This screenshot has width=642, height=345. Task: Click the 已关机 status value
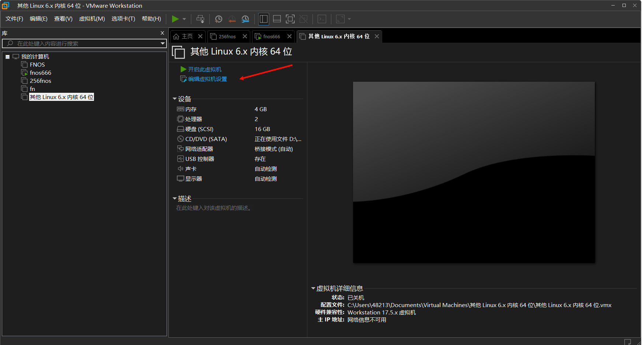click(x=356, y=298)
